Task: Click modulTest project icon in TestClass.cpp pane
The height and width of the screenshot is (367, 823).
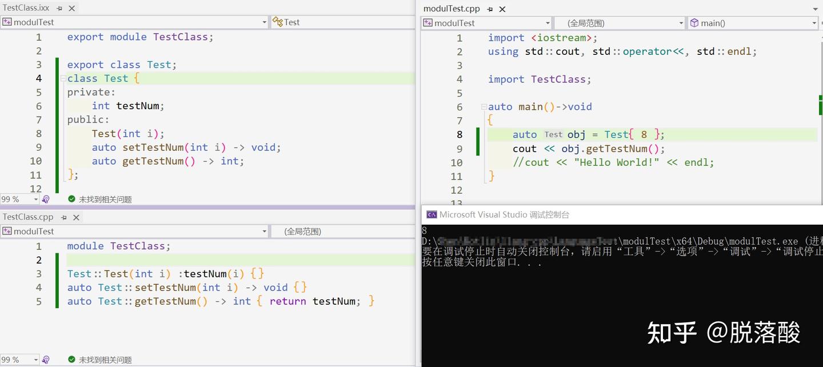Action: [6, 232]
